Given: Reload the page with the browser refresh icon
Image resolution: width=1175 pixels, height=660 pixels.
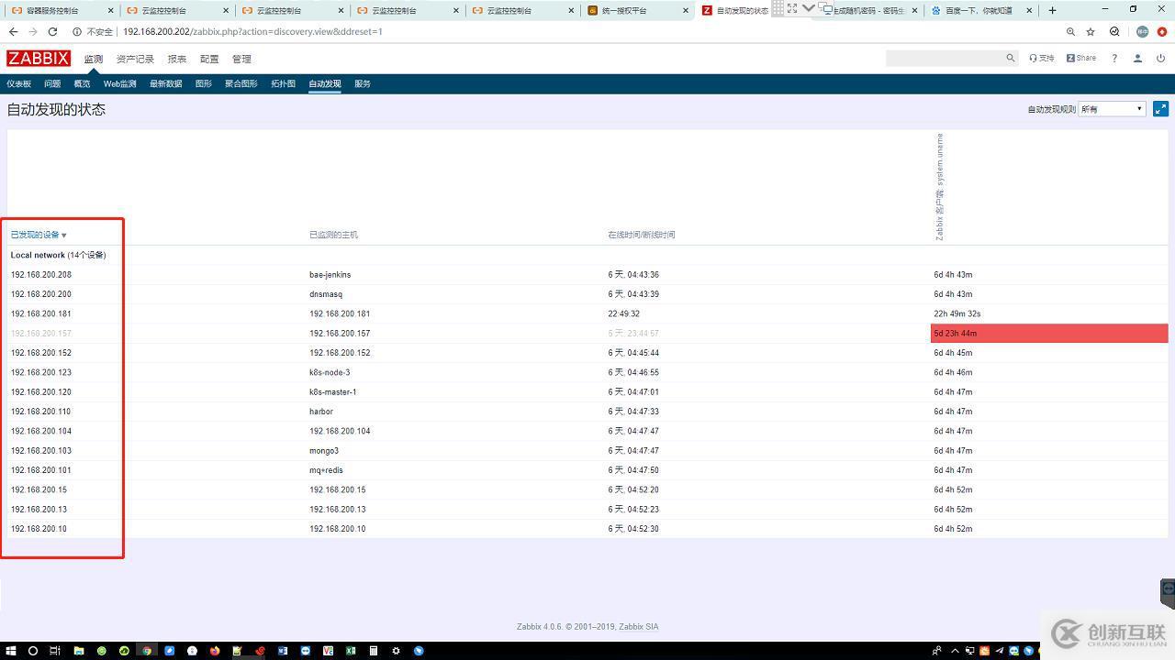Looking at the screenshot, I should (53, 31).
